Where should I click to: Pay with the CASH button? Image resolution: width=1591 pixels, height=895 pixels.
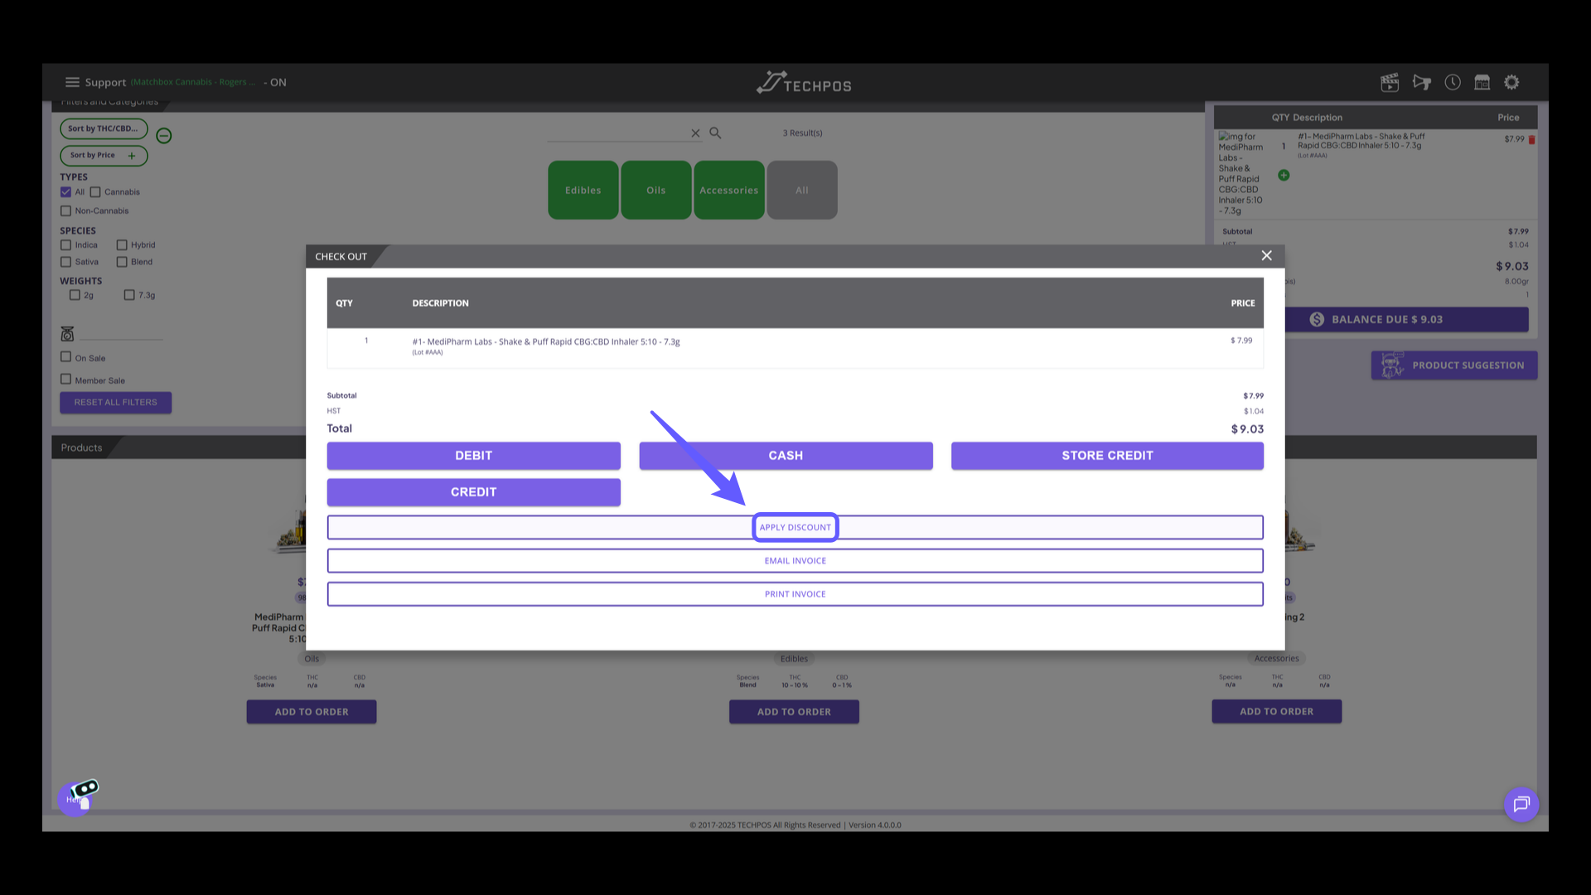click(786, 456)
